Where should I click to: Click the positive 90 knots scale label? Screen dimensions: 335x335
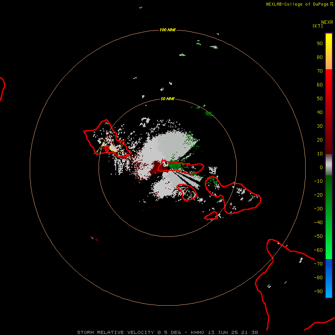[x=320, y=44]
